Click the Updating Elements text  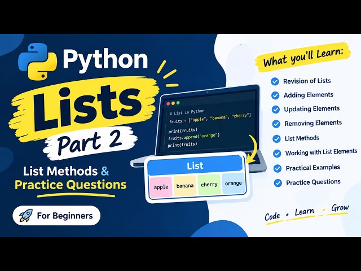[x=312, y=109]
